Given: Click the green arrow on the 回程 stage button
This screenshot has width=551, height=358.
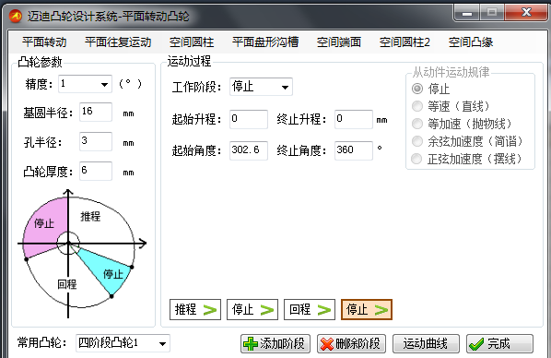Looking at the screenshot, I should [324, 310].
